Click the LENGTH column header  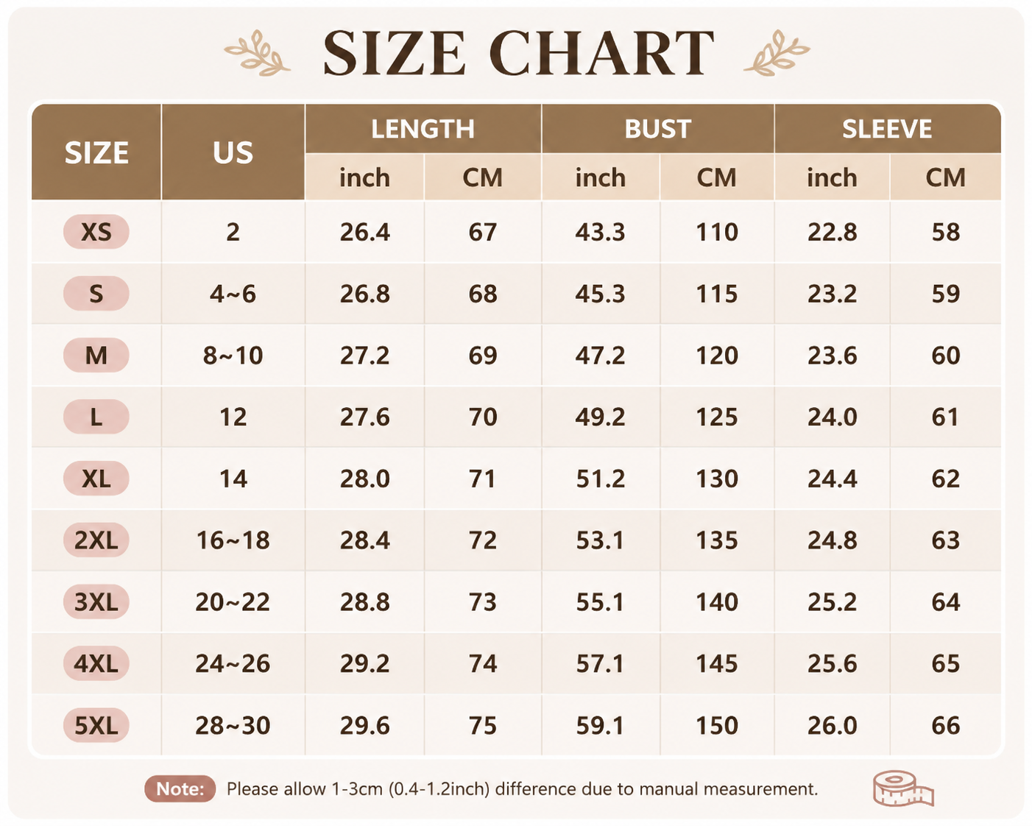click(x=423, y=129)
